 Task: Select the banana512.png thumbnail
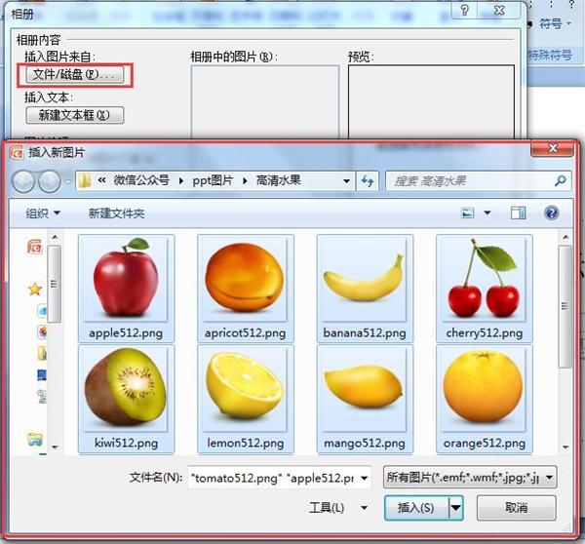365,288
